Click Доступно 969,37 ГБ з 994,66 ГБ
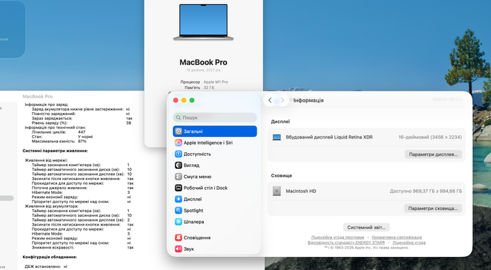The image size is (491, 270). coord(426,191)
